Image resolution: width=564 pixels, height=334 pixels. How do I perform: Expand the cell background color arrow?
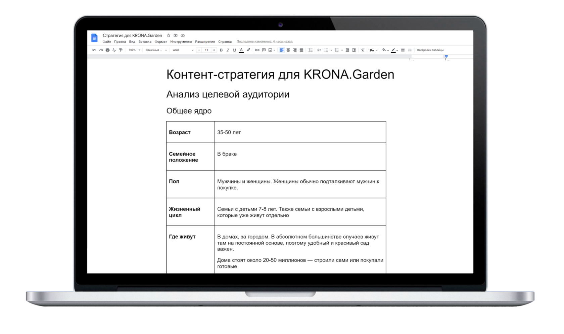[x=388, y=51]
